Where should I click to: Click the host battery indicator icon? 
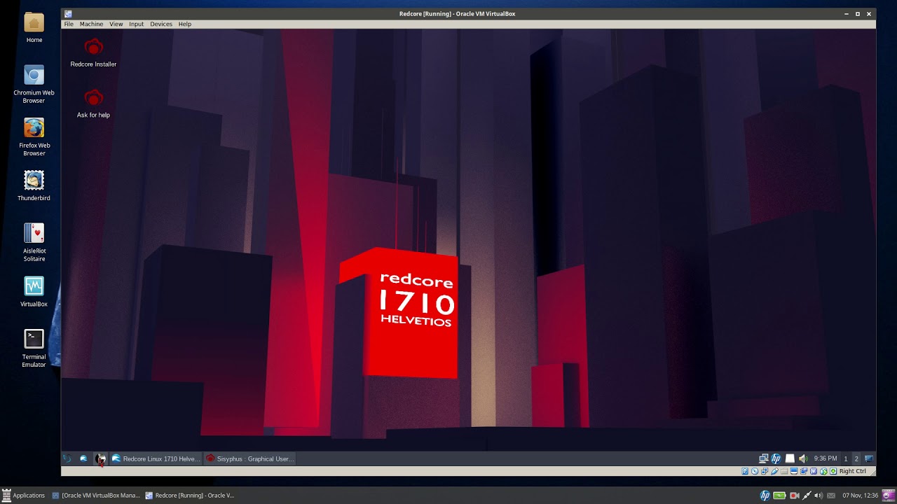coord(779,496)
